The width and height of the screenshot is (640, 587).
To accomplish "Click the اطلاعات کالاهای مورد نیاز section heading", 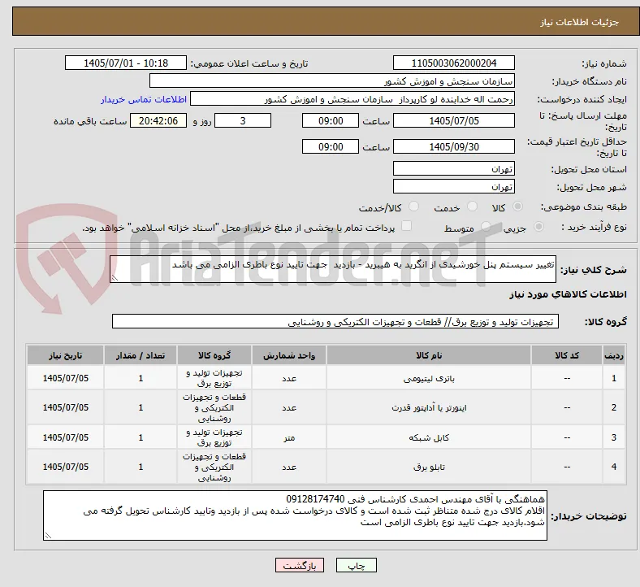I will (568, 294).
